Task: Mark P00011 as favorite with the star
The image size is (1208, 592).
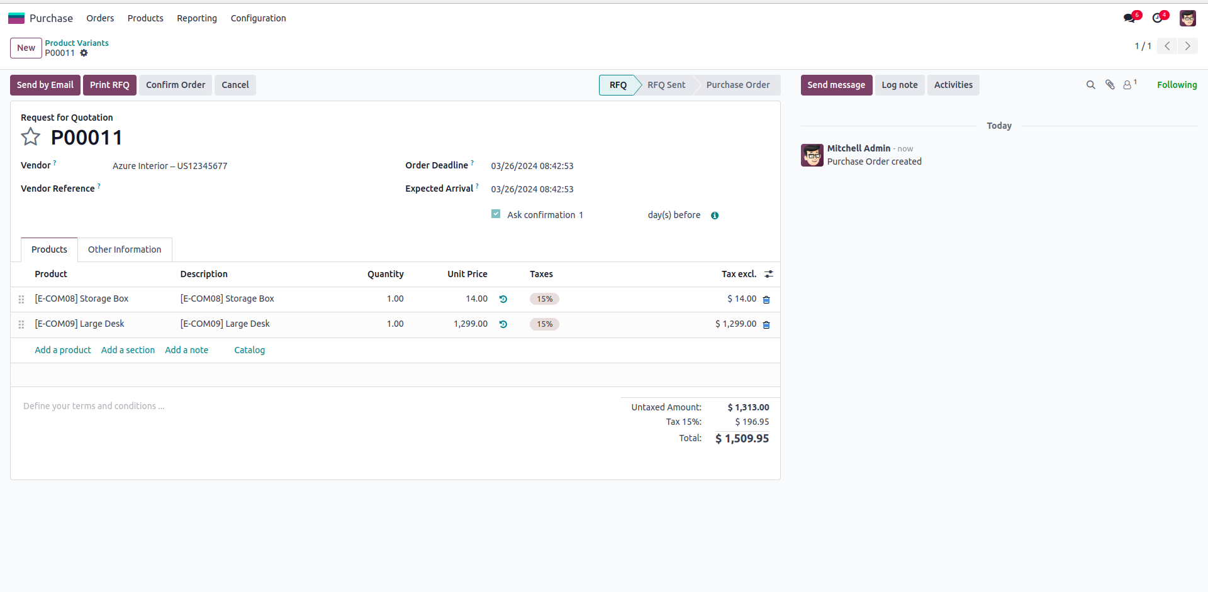Action: pos(30,137)
